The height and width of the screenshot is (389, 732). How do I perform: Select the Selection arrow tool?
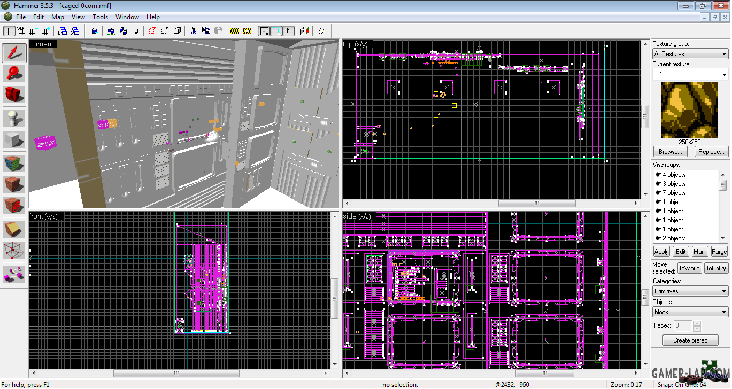pos(14,52)
